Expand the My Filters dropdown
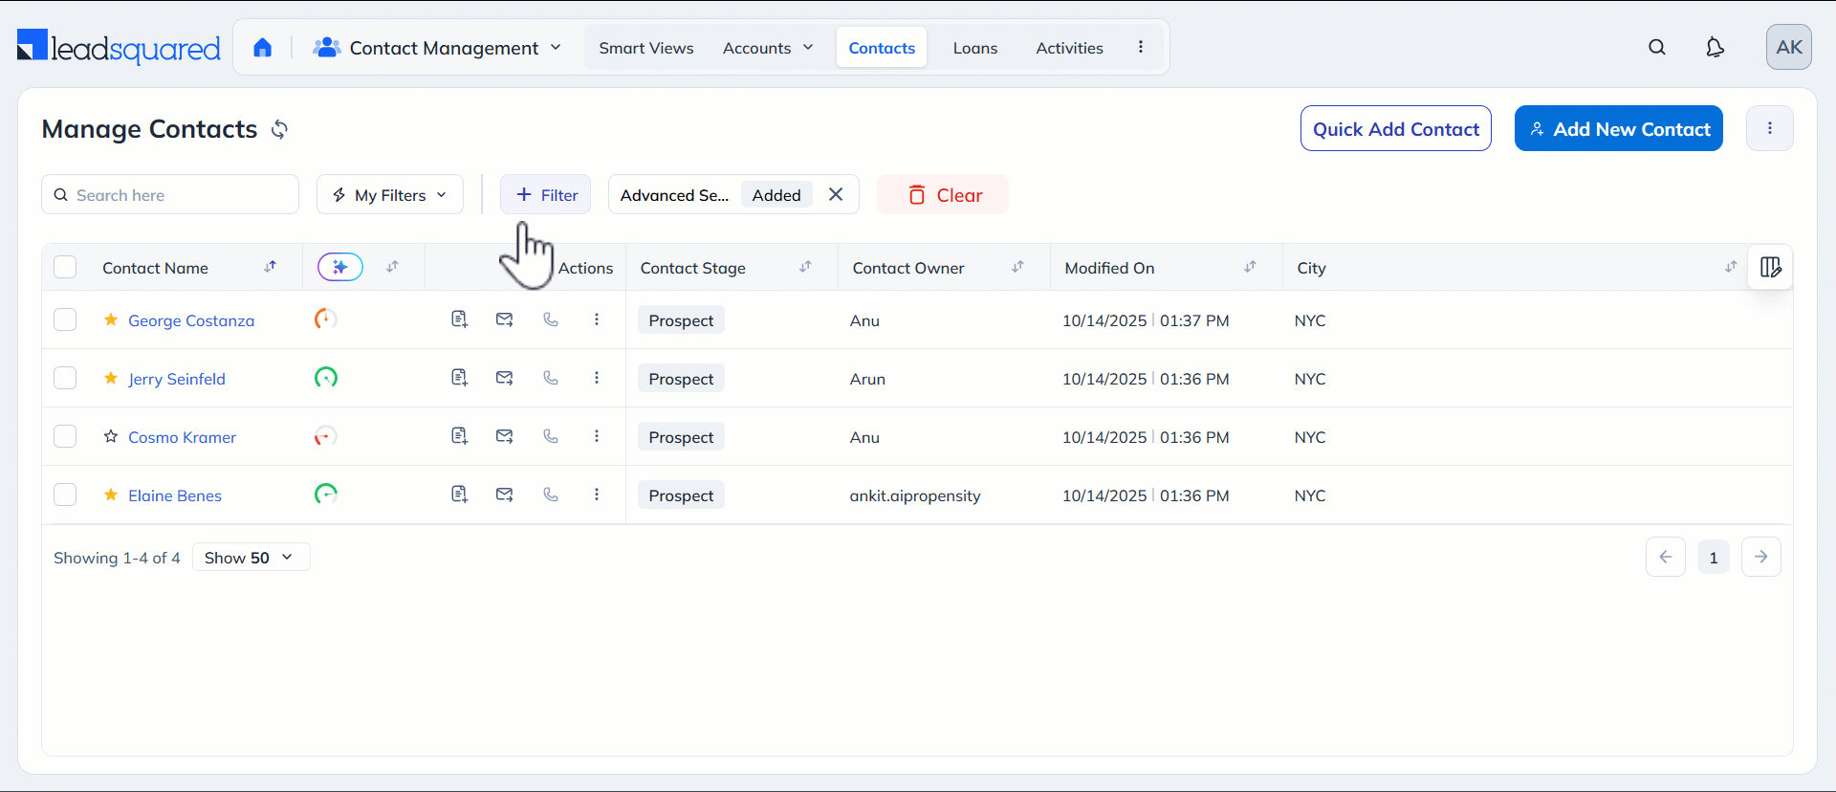 tap(390, 195)
